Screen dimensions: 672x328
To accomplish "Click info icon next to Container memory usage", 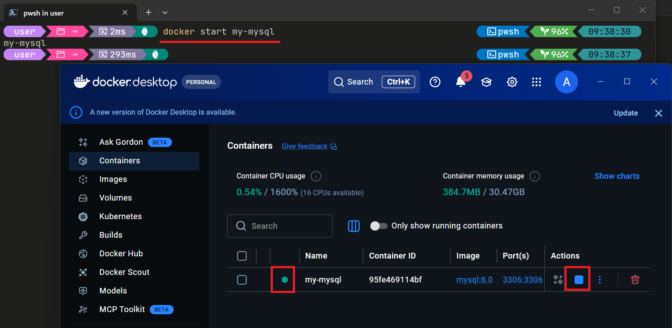I will (x=535, y=176).
